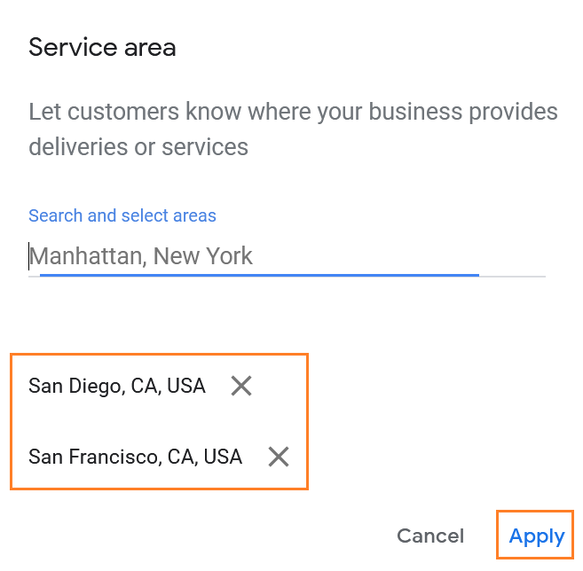Image resolution: width=583 pixels, height=571 pixels.
Task: Click the Search and select areas label
Action: tap(122, 215)
